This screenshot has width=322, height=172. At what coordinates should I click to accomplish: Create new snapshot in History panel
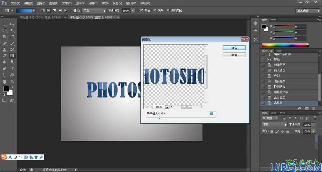pos(307,108)
